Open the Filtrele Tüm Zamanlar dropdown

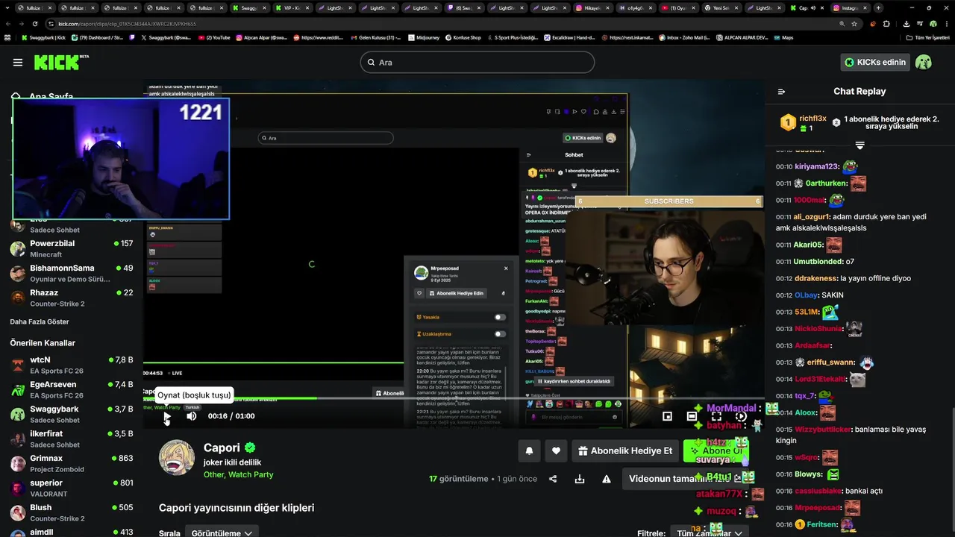pos(709,533)
